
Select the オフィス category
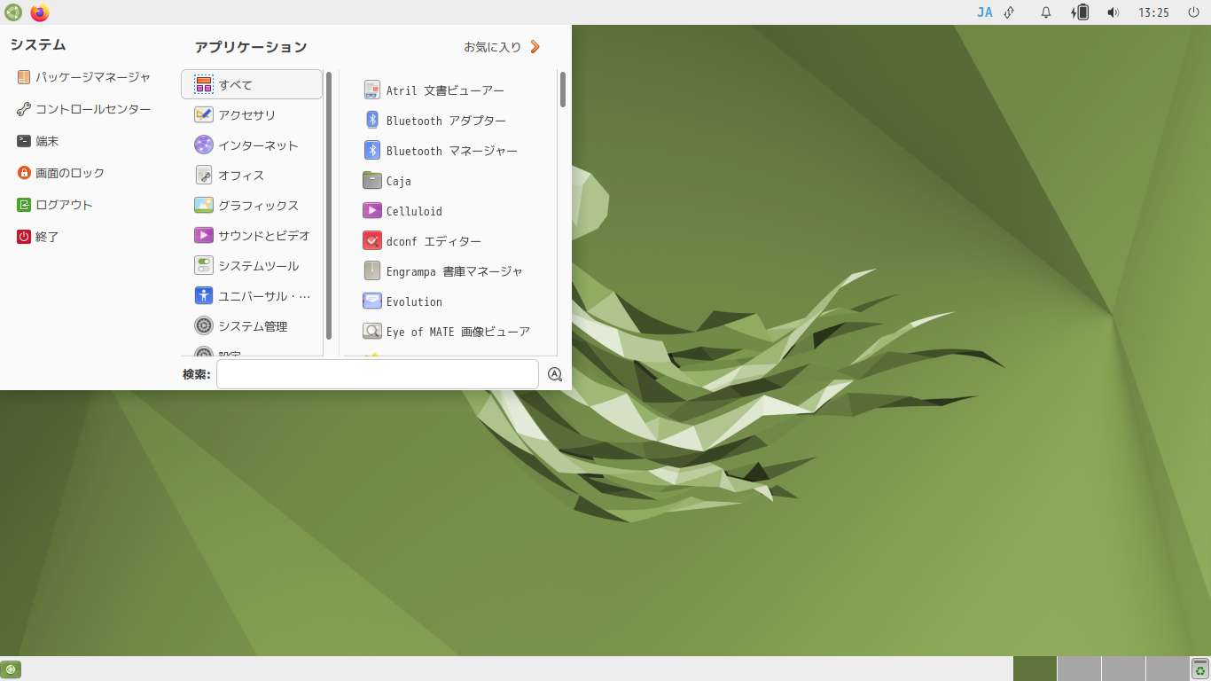(252, 175)
